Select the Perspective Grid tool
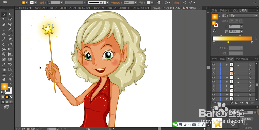 pyautogui.click(x=10, y=54)
